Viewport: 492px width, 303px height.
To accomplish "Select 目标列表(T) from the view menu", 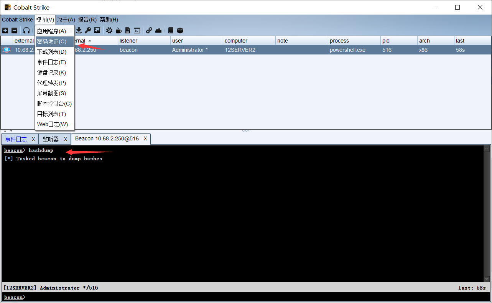I will pos(54,114).
